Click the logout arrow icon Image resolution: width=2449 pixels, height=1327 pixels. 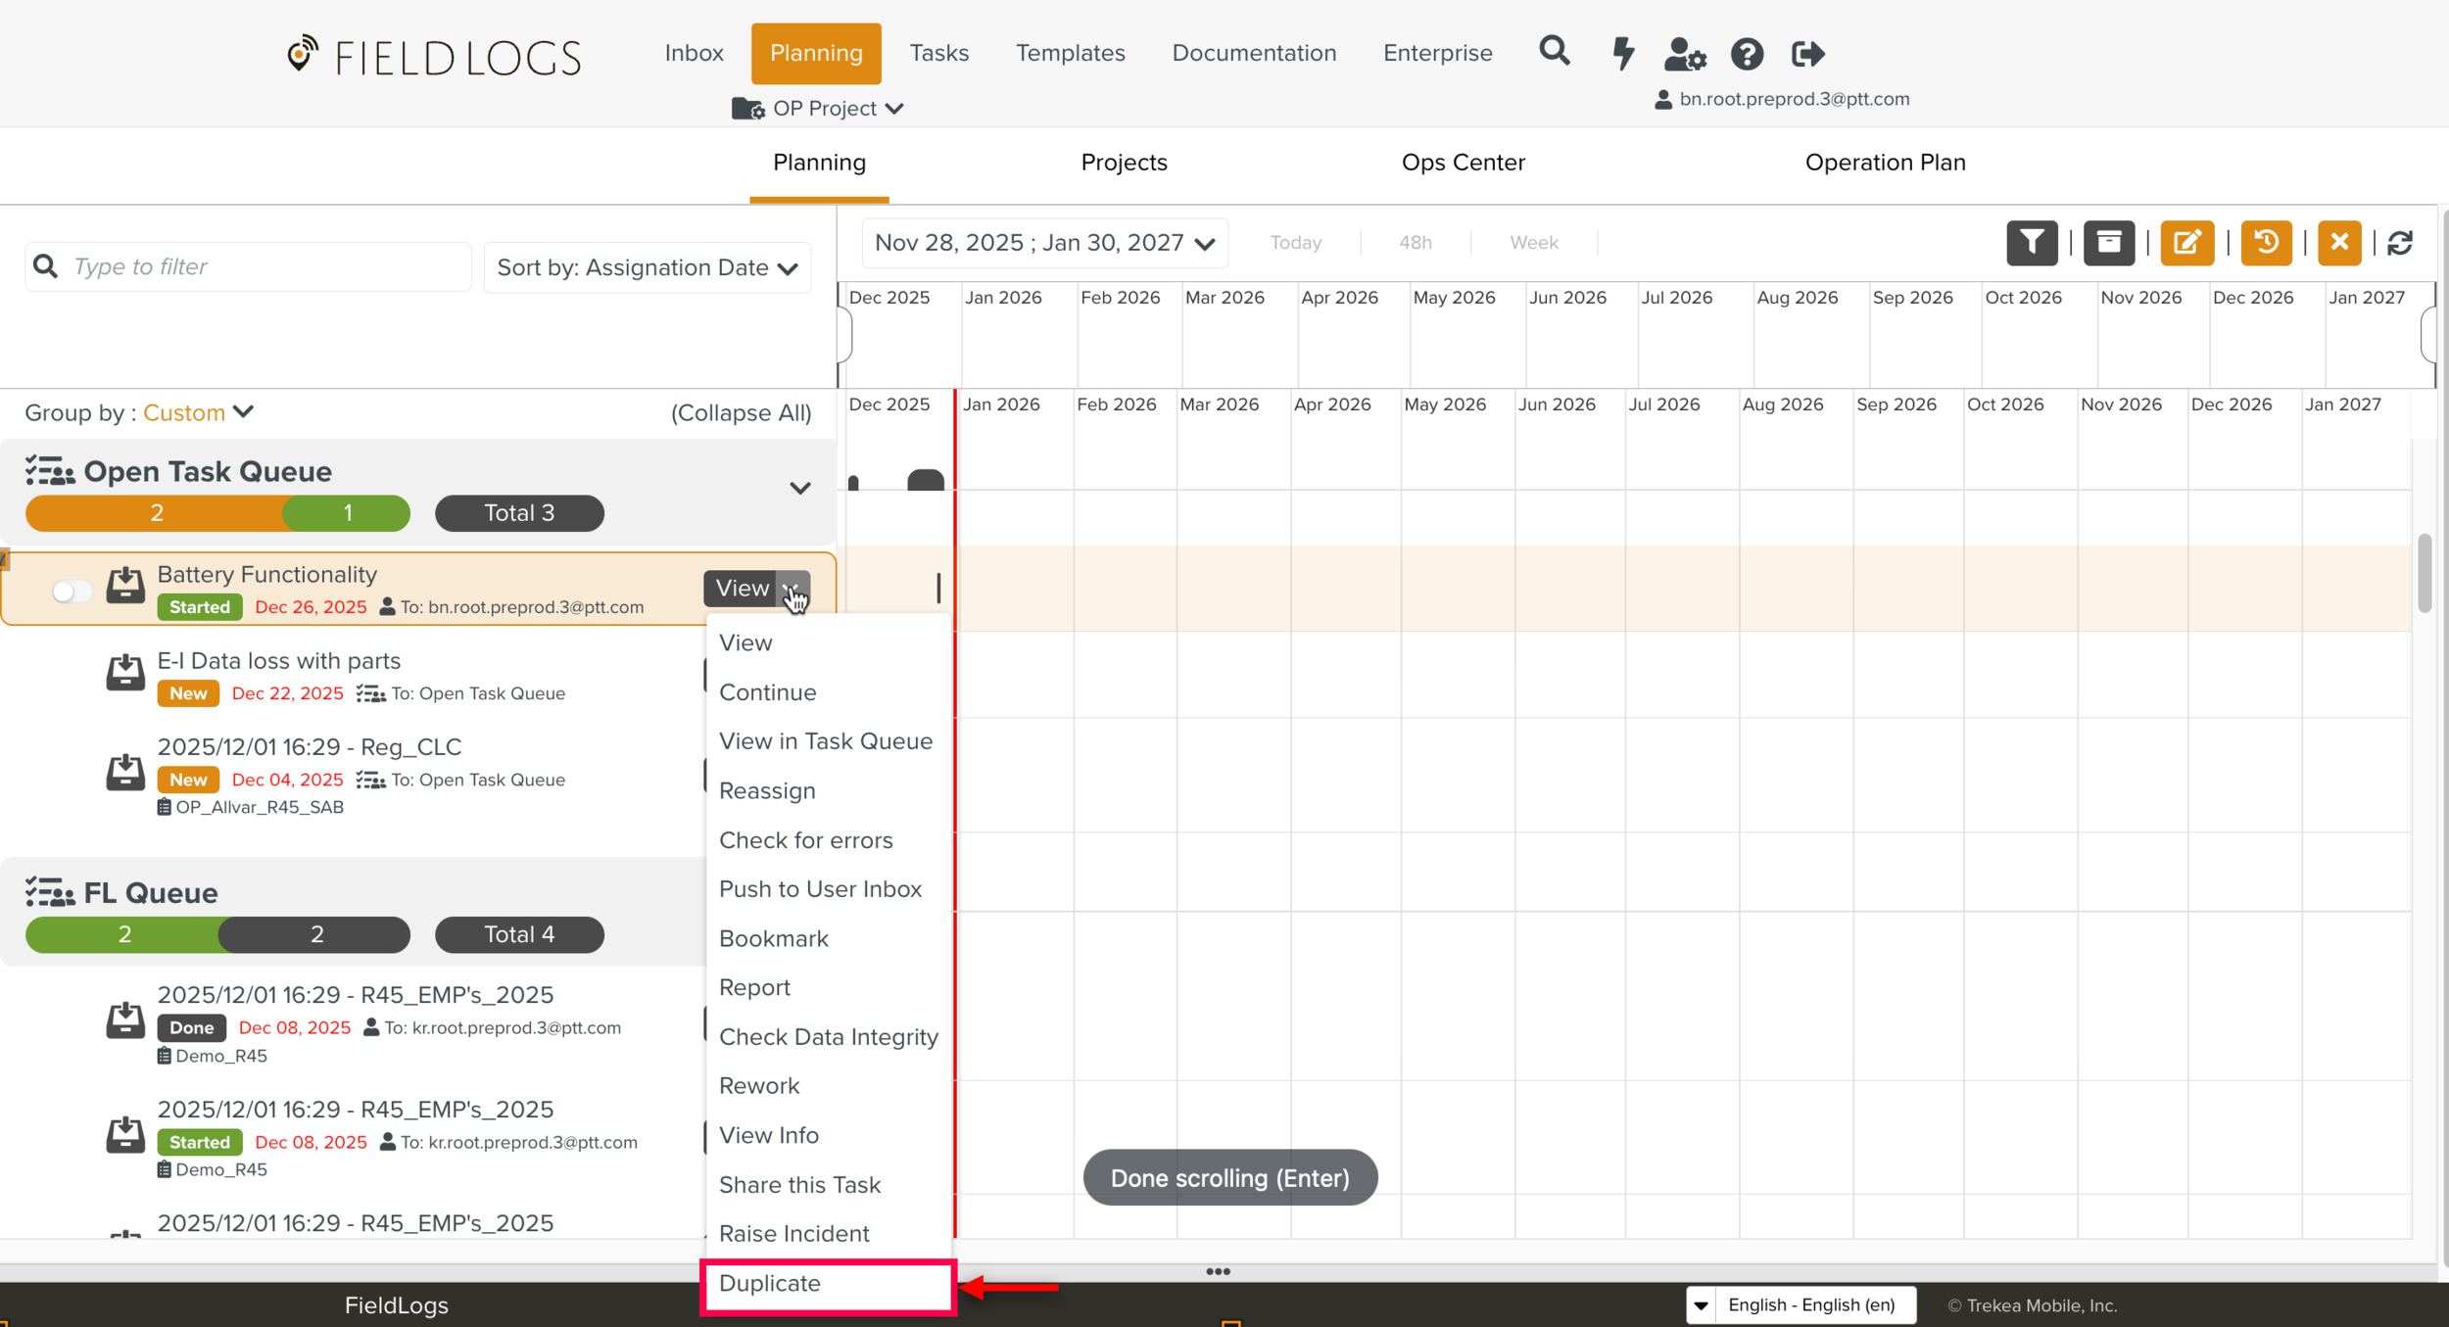pos(1807,54)
